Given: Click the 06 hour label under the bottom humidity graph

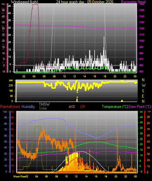Looking at the screenshot, I should [x=46, y=176].
